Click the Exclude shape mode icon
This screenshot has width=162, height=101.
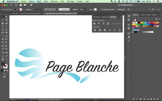coord(108,24)
